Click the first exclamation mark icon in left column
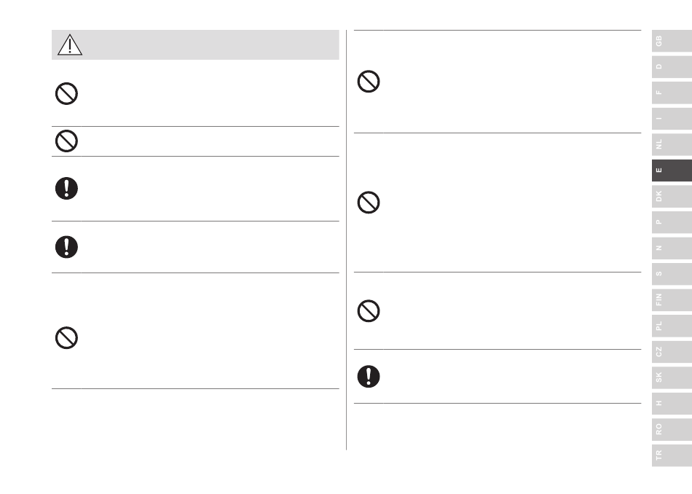 click(x=66, y=189)
